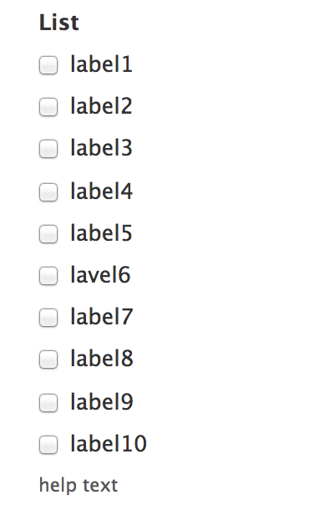Toggle the label5 checkbox box
The height and width of the screenshot is (510, 309).
pyautogui.click(x=48, y=234)
